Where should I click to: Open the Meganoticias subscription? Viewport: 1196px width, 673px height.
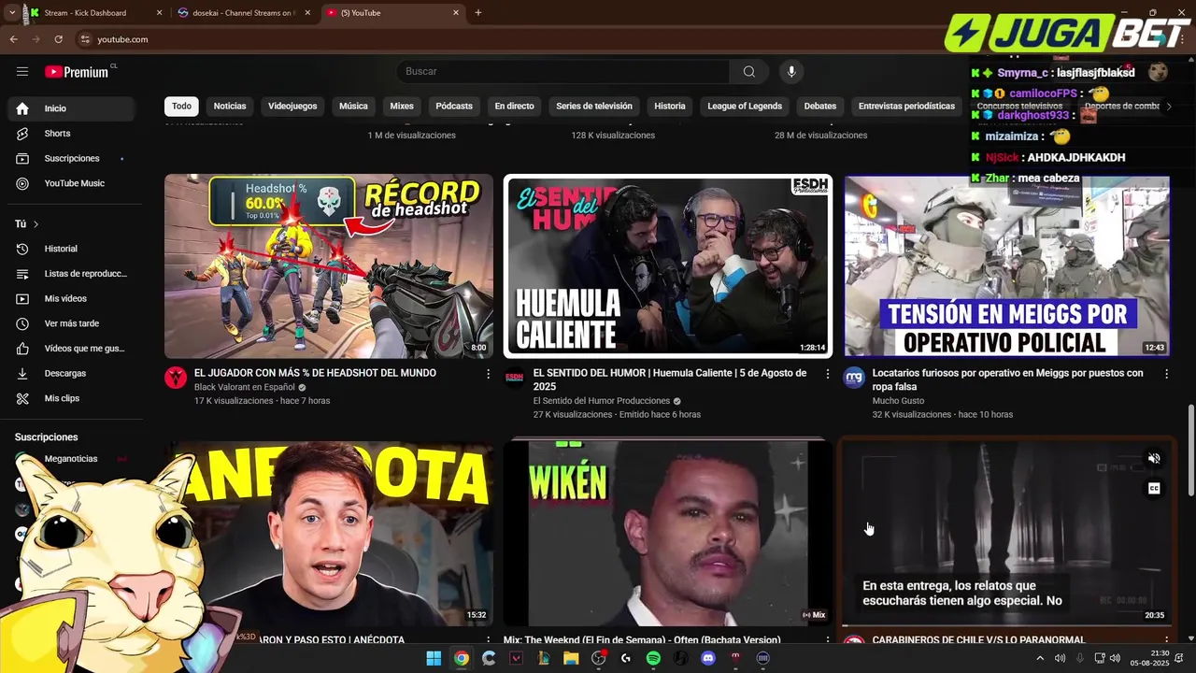71,459
